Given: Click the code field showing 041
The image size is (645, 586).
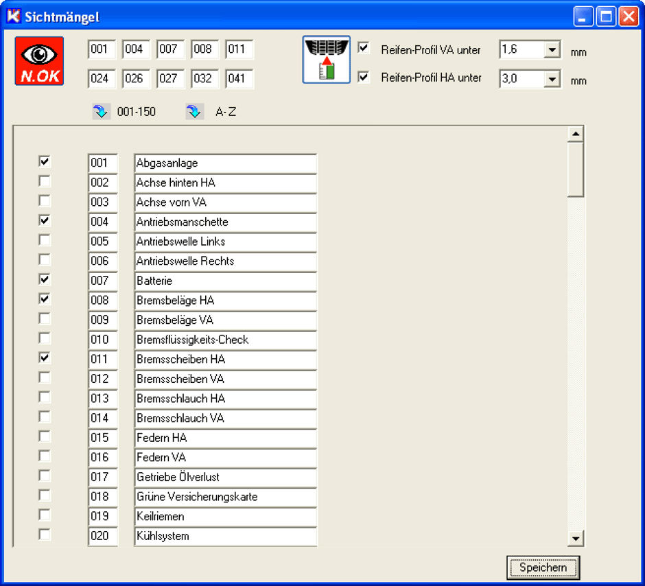Looking at the screenshot, I should pos(239,78).
